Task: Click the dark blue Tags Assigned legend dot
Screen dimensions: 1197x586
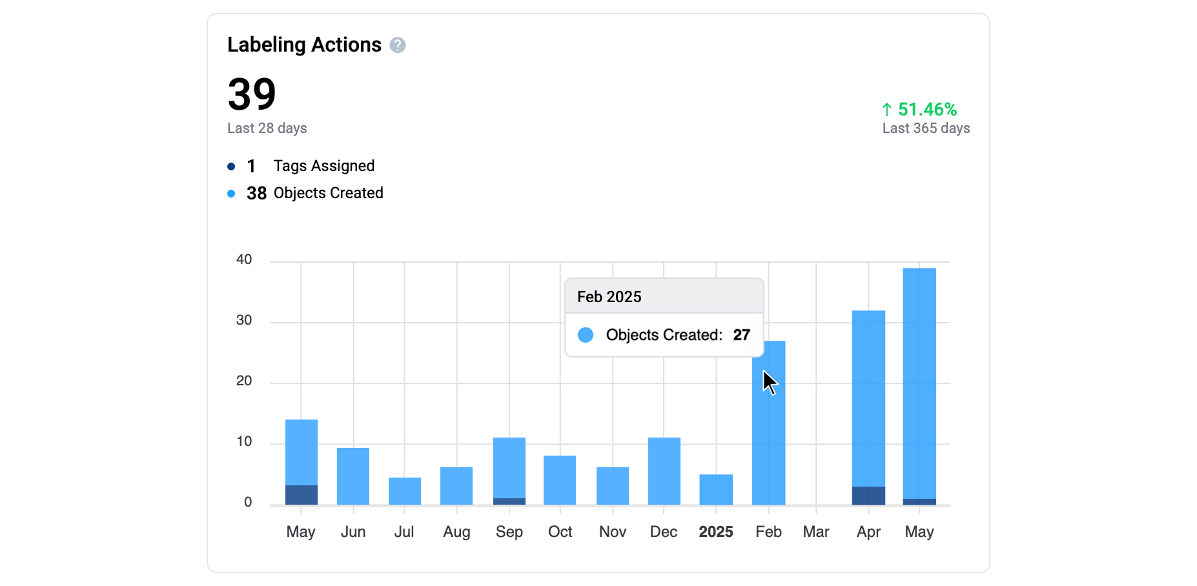Action: tap(231, 167)
